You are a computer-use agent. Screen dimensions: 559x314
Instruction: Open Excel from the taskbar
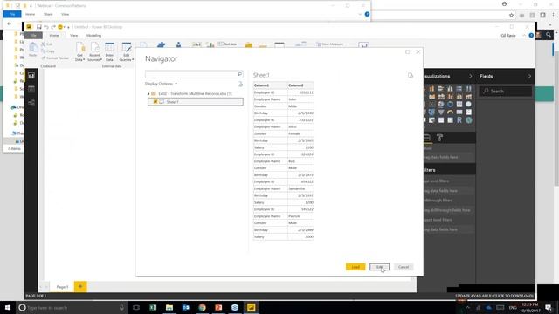pos(153,307)
